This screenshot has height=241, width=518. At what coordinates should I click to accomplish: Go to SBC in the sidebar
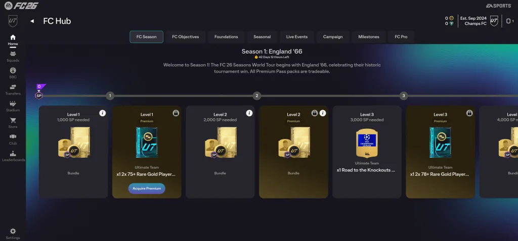click(x=13, y=70)
